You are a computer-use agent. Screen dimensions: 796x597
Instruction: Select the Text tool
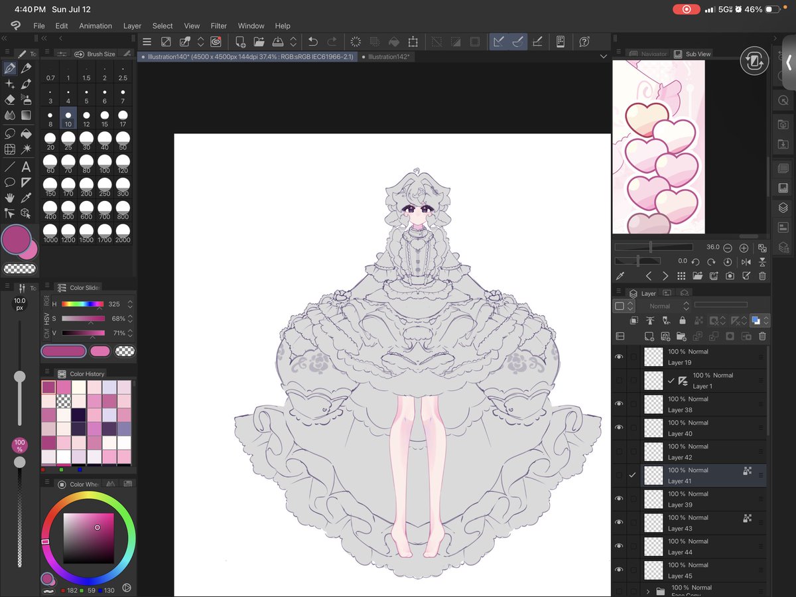tap(26, 166)
